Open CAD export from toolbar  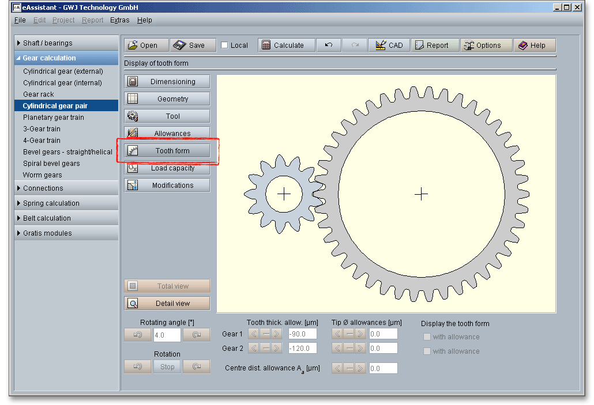[x=389, y=46]
